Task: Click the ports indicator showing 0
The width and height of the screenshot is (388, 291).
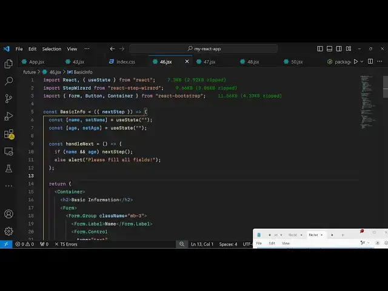Action: click(x=44, y=244)
